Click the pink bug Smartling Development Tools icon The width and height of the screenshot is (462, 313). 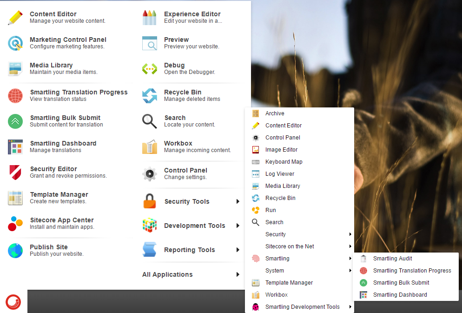coord(256,307)
